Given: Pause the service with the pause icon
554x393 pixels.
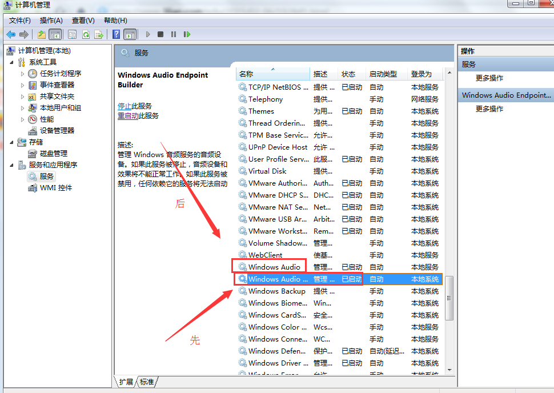Looking at the screenshot, I should 174,34.
